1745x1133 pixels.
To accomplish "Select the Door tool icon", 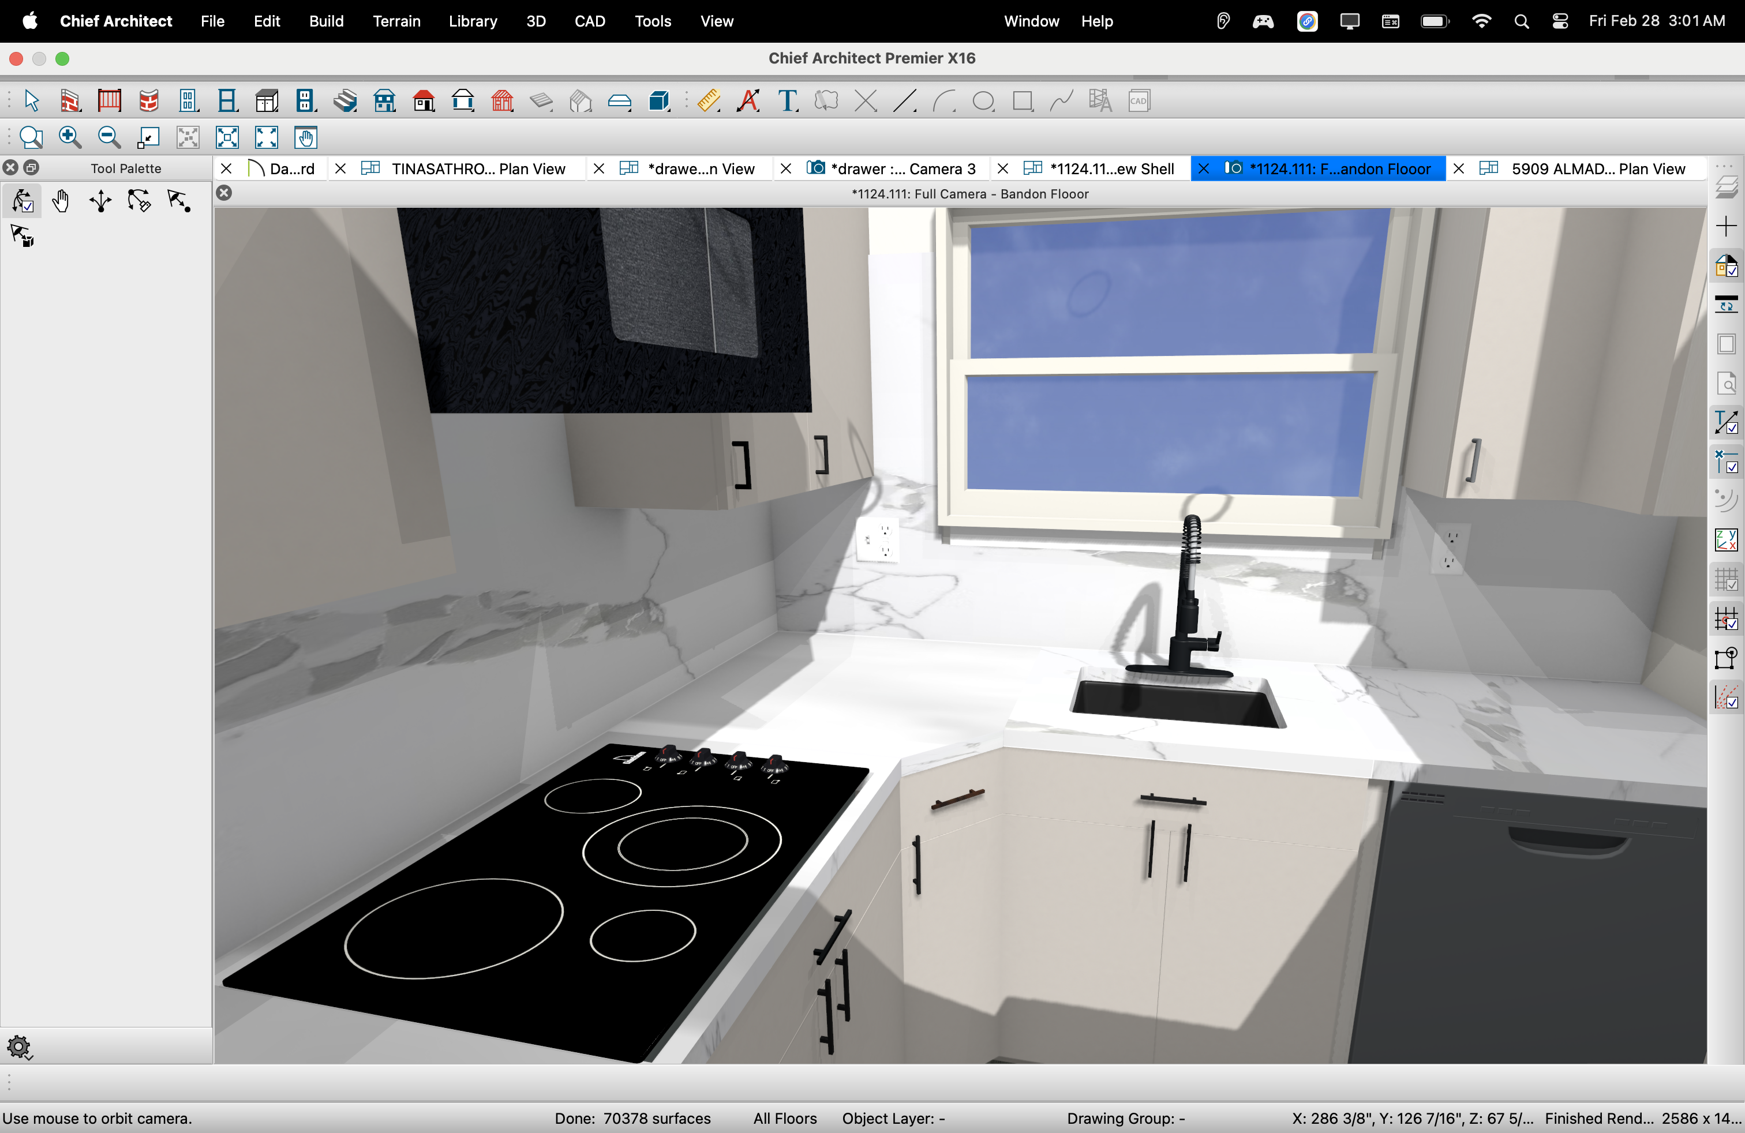I will pyautogui.click(x=188, y=100).
